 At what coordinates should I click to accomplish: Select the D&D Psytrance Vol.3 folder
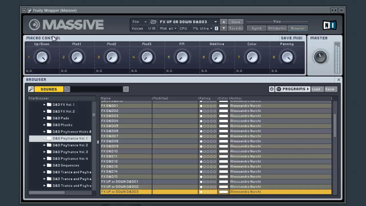(x=70, y=152)
